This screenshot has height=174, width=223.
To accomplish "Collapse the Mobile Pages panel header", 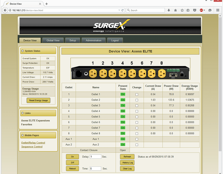I will [x=38, y=135].
